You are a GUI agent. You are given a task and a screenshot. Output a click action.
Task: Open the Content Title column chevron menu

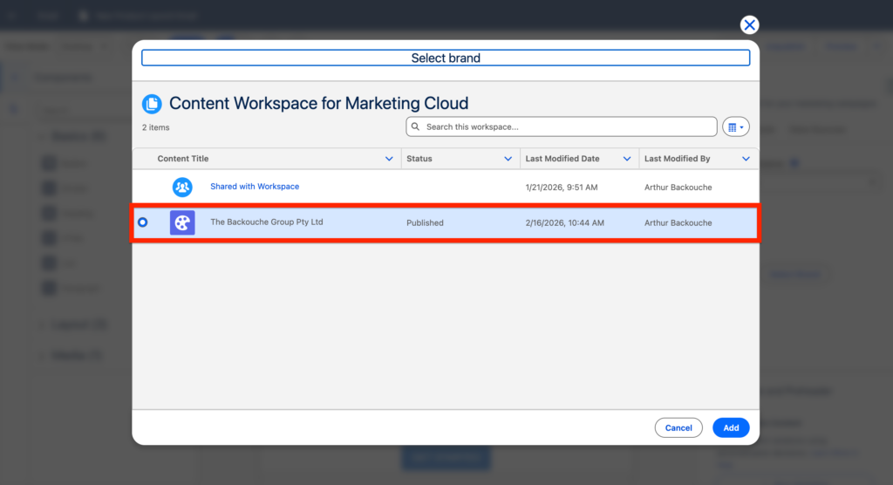pos(389,159)
